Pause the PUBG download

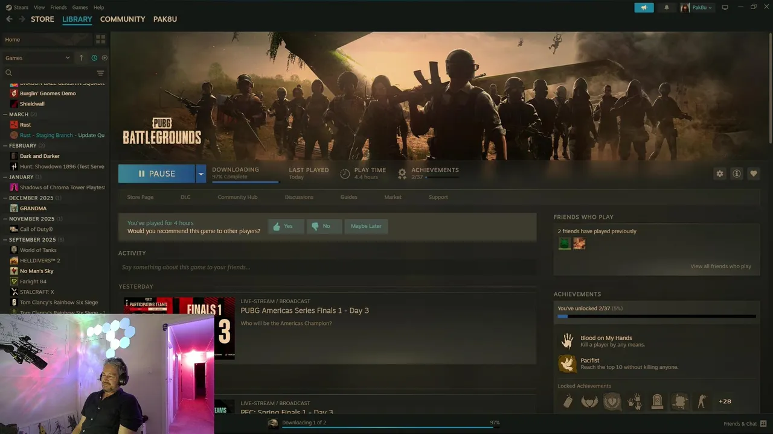(x=156, y=174)
